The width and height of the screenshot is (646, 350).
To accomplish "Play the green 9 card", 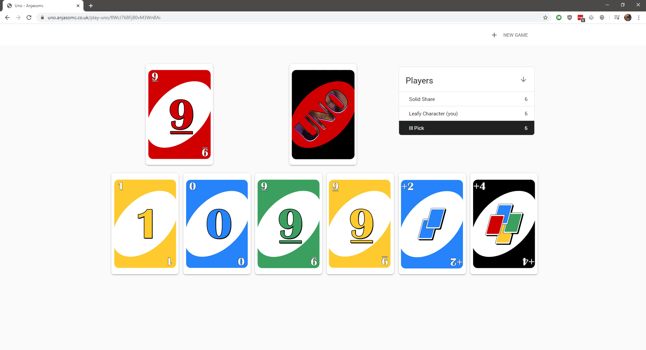I will coord(289,224).
